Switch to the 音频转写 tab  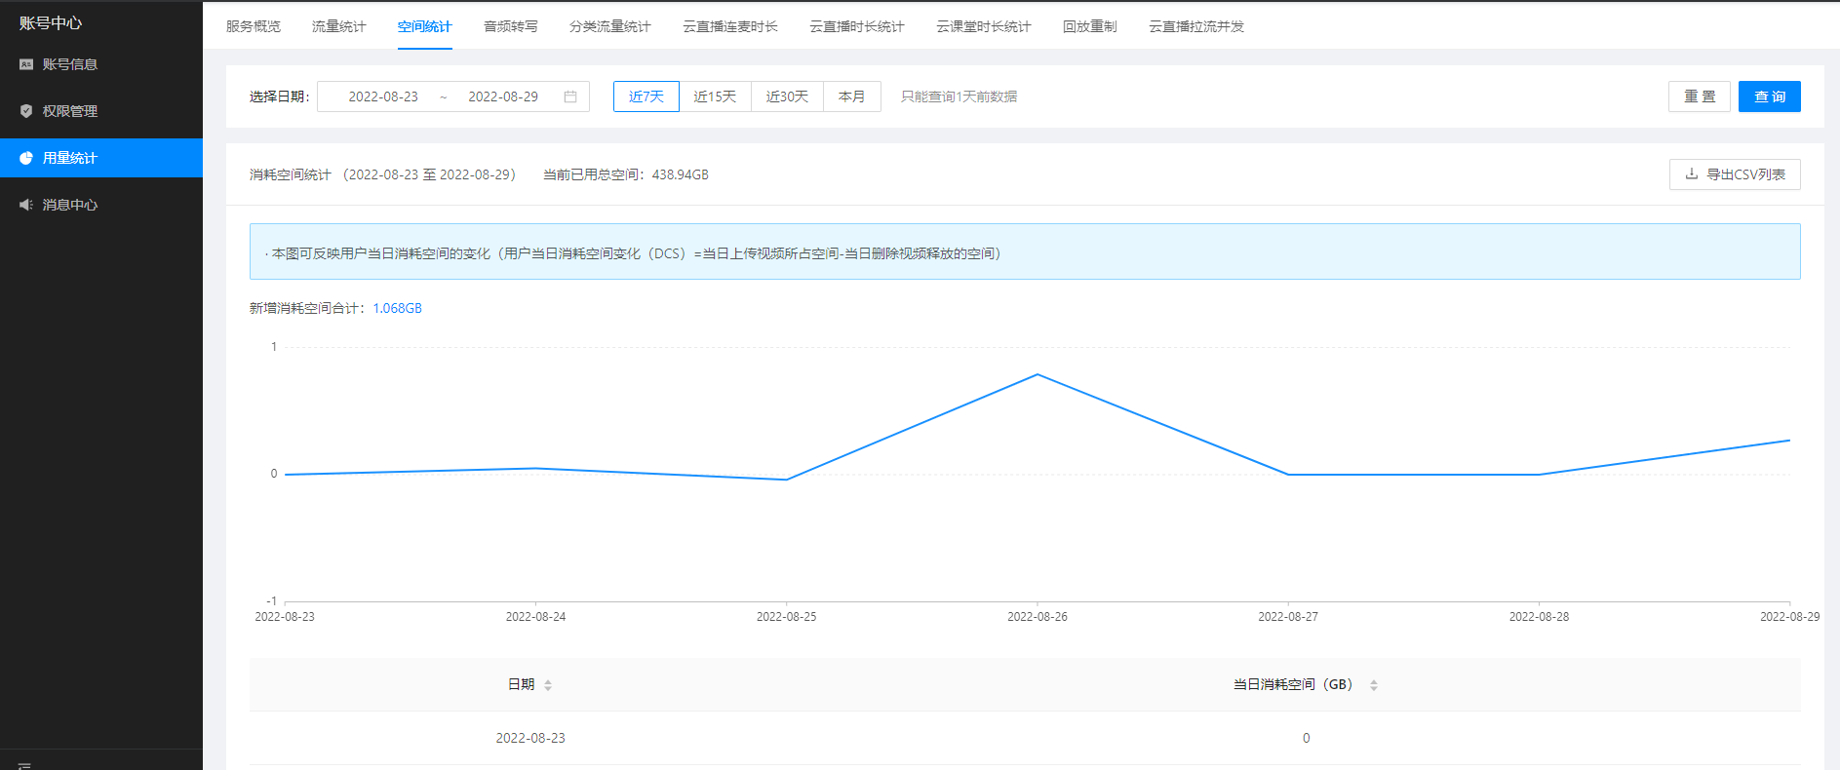(511, 26)
